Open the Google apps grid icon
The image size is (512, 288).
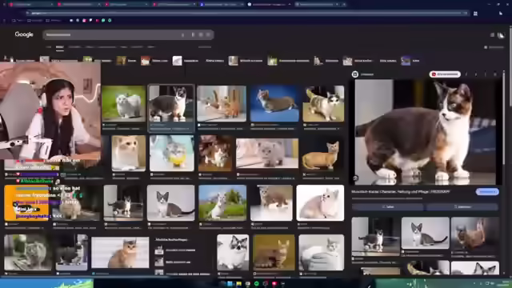pyautogui.click(x=492, y=34)
